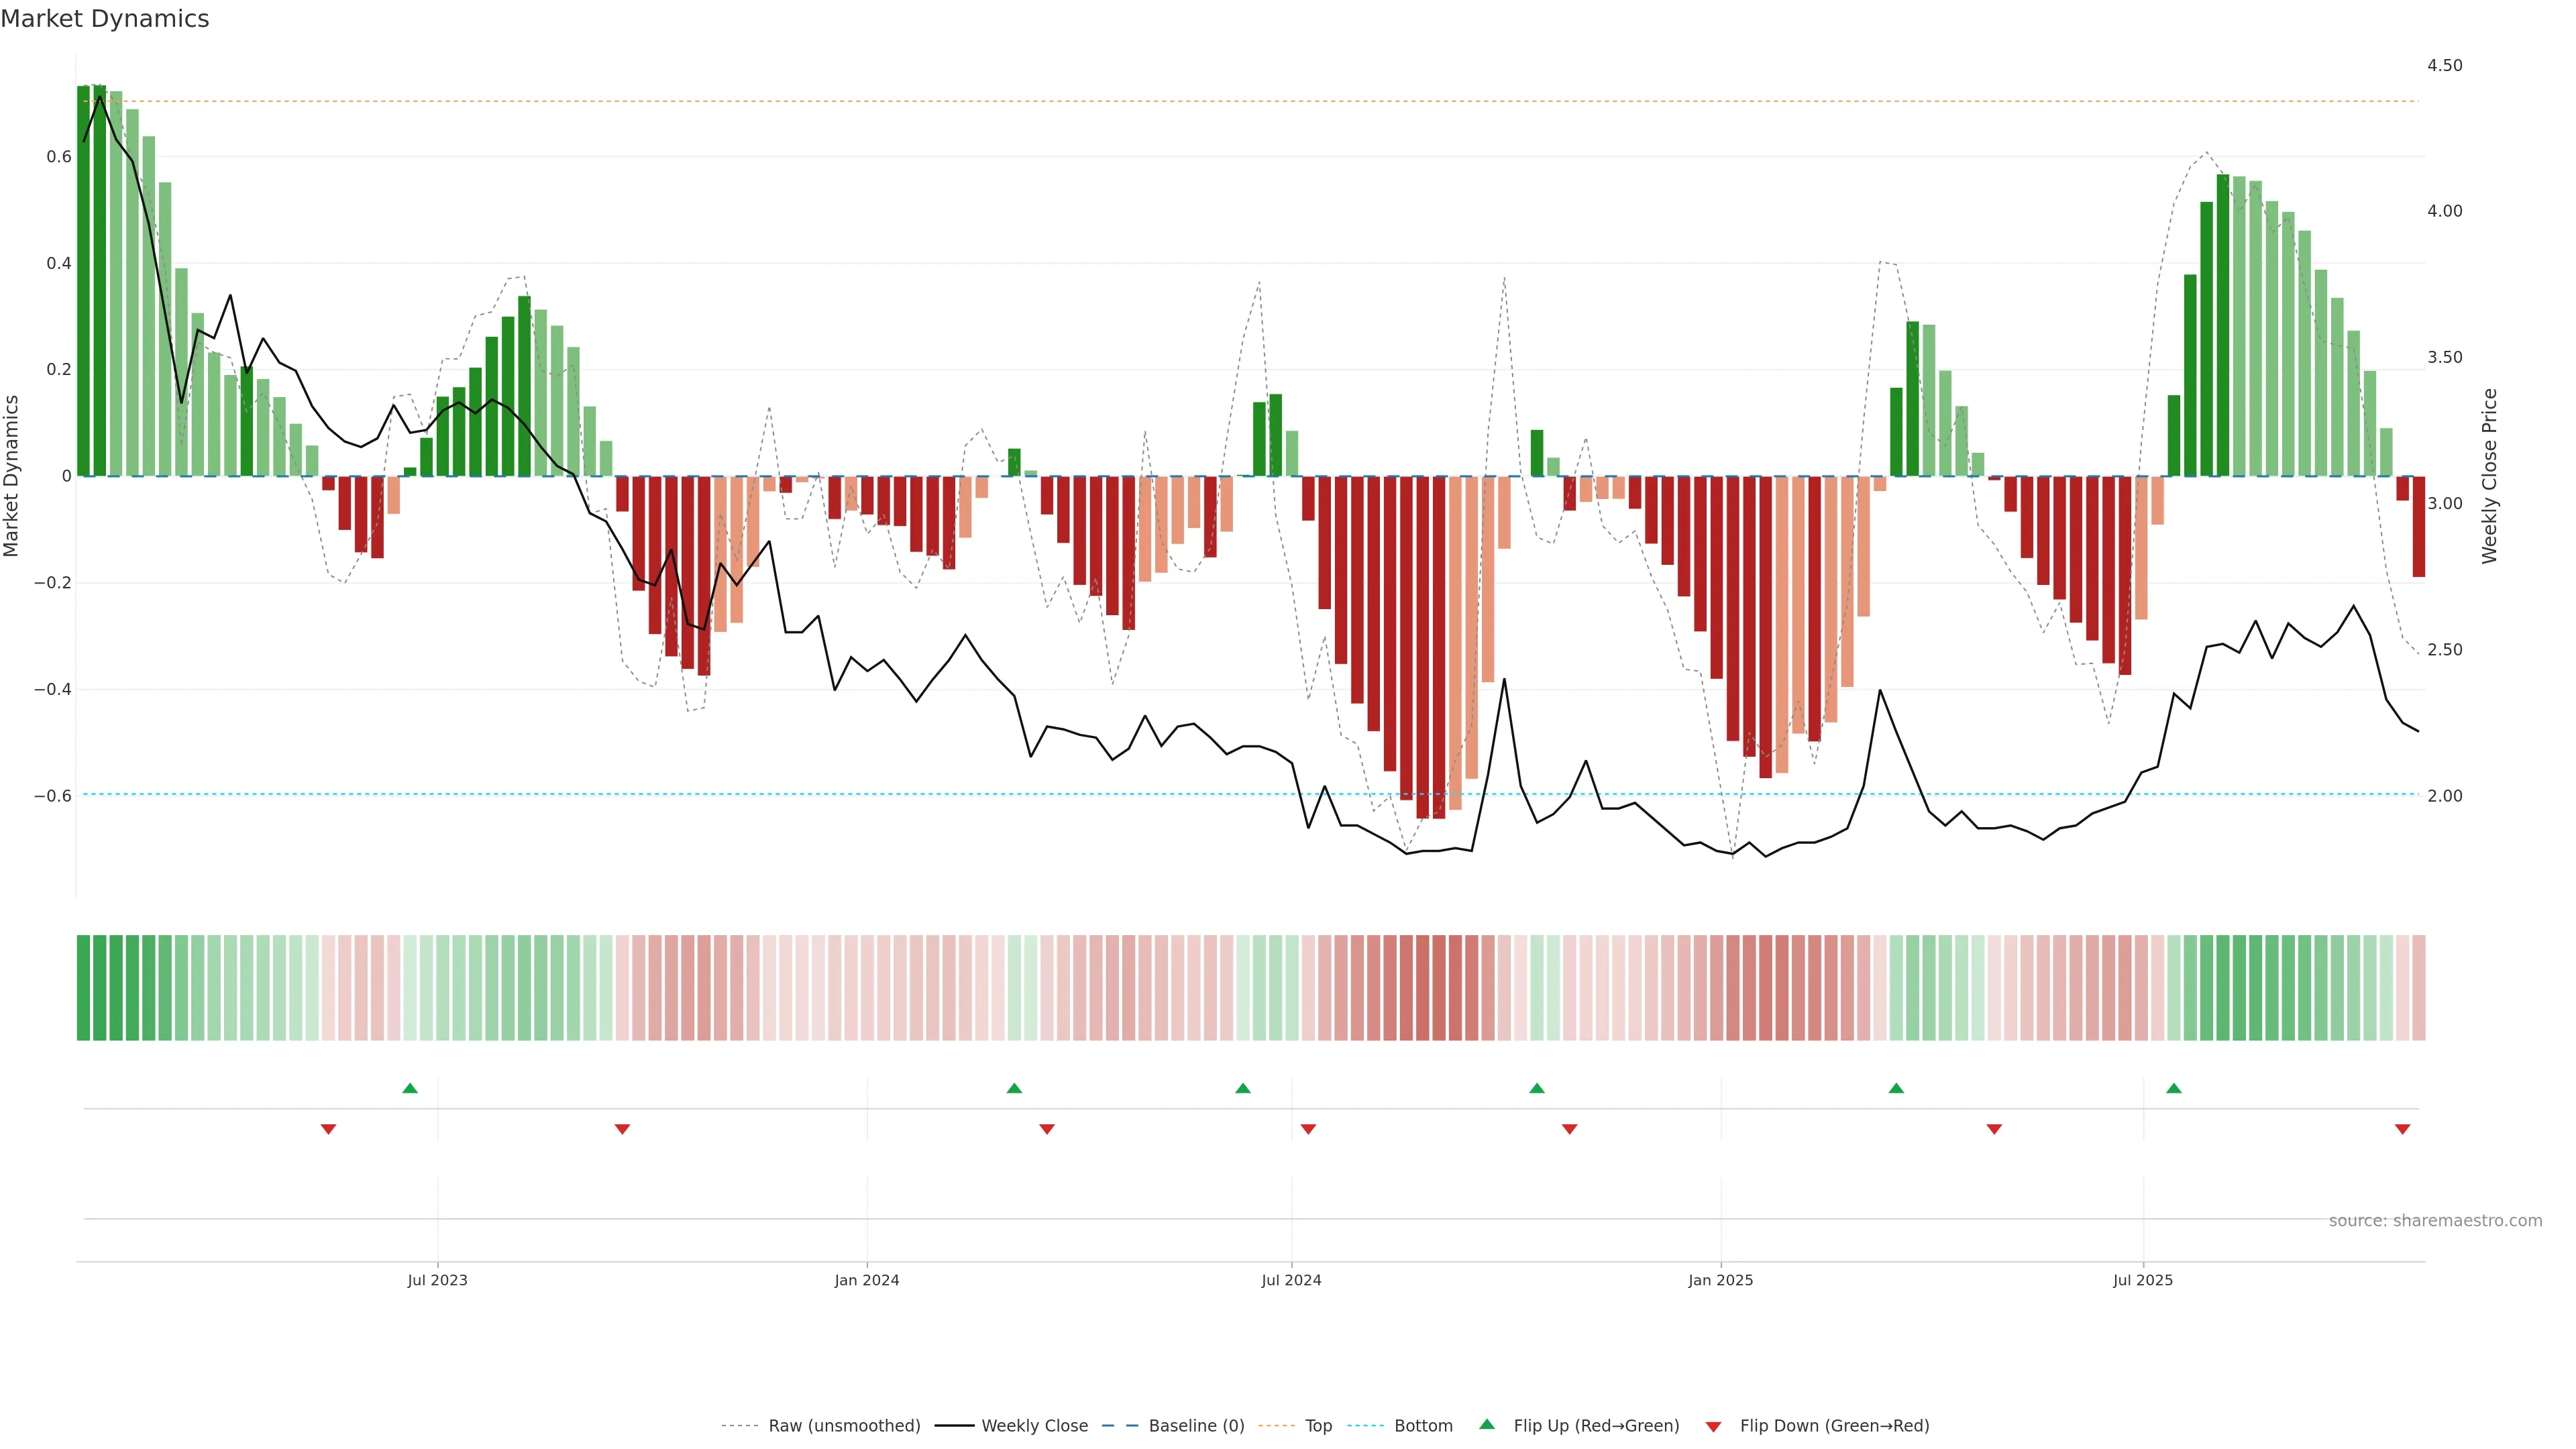The width and height of the screenshot is (2576, 1449).
Task: Toggle the Top line legend entry
Action: tap(1318, 1426)
